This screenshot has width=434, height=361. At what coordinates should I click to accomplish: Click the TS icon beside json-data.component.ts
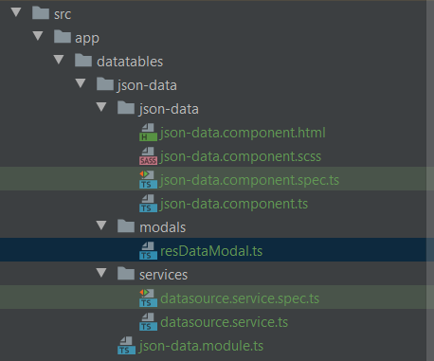click(148, 204)
